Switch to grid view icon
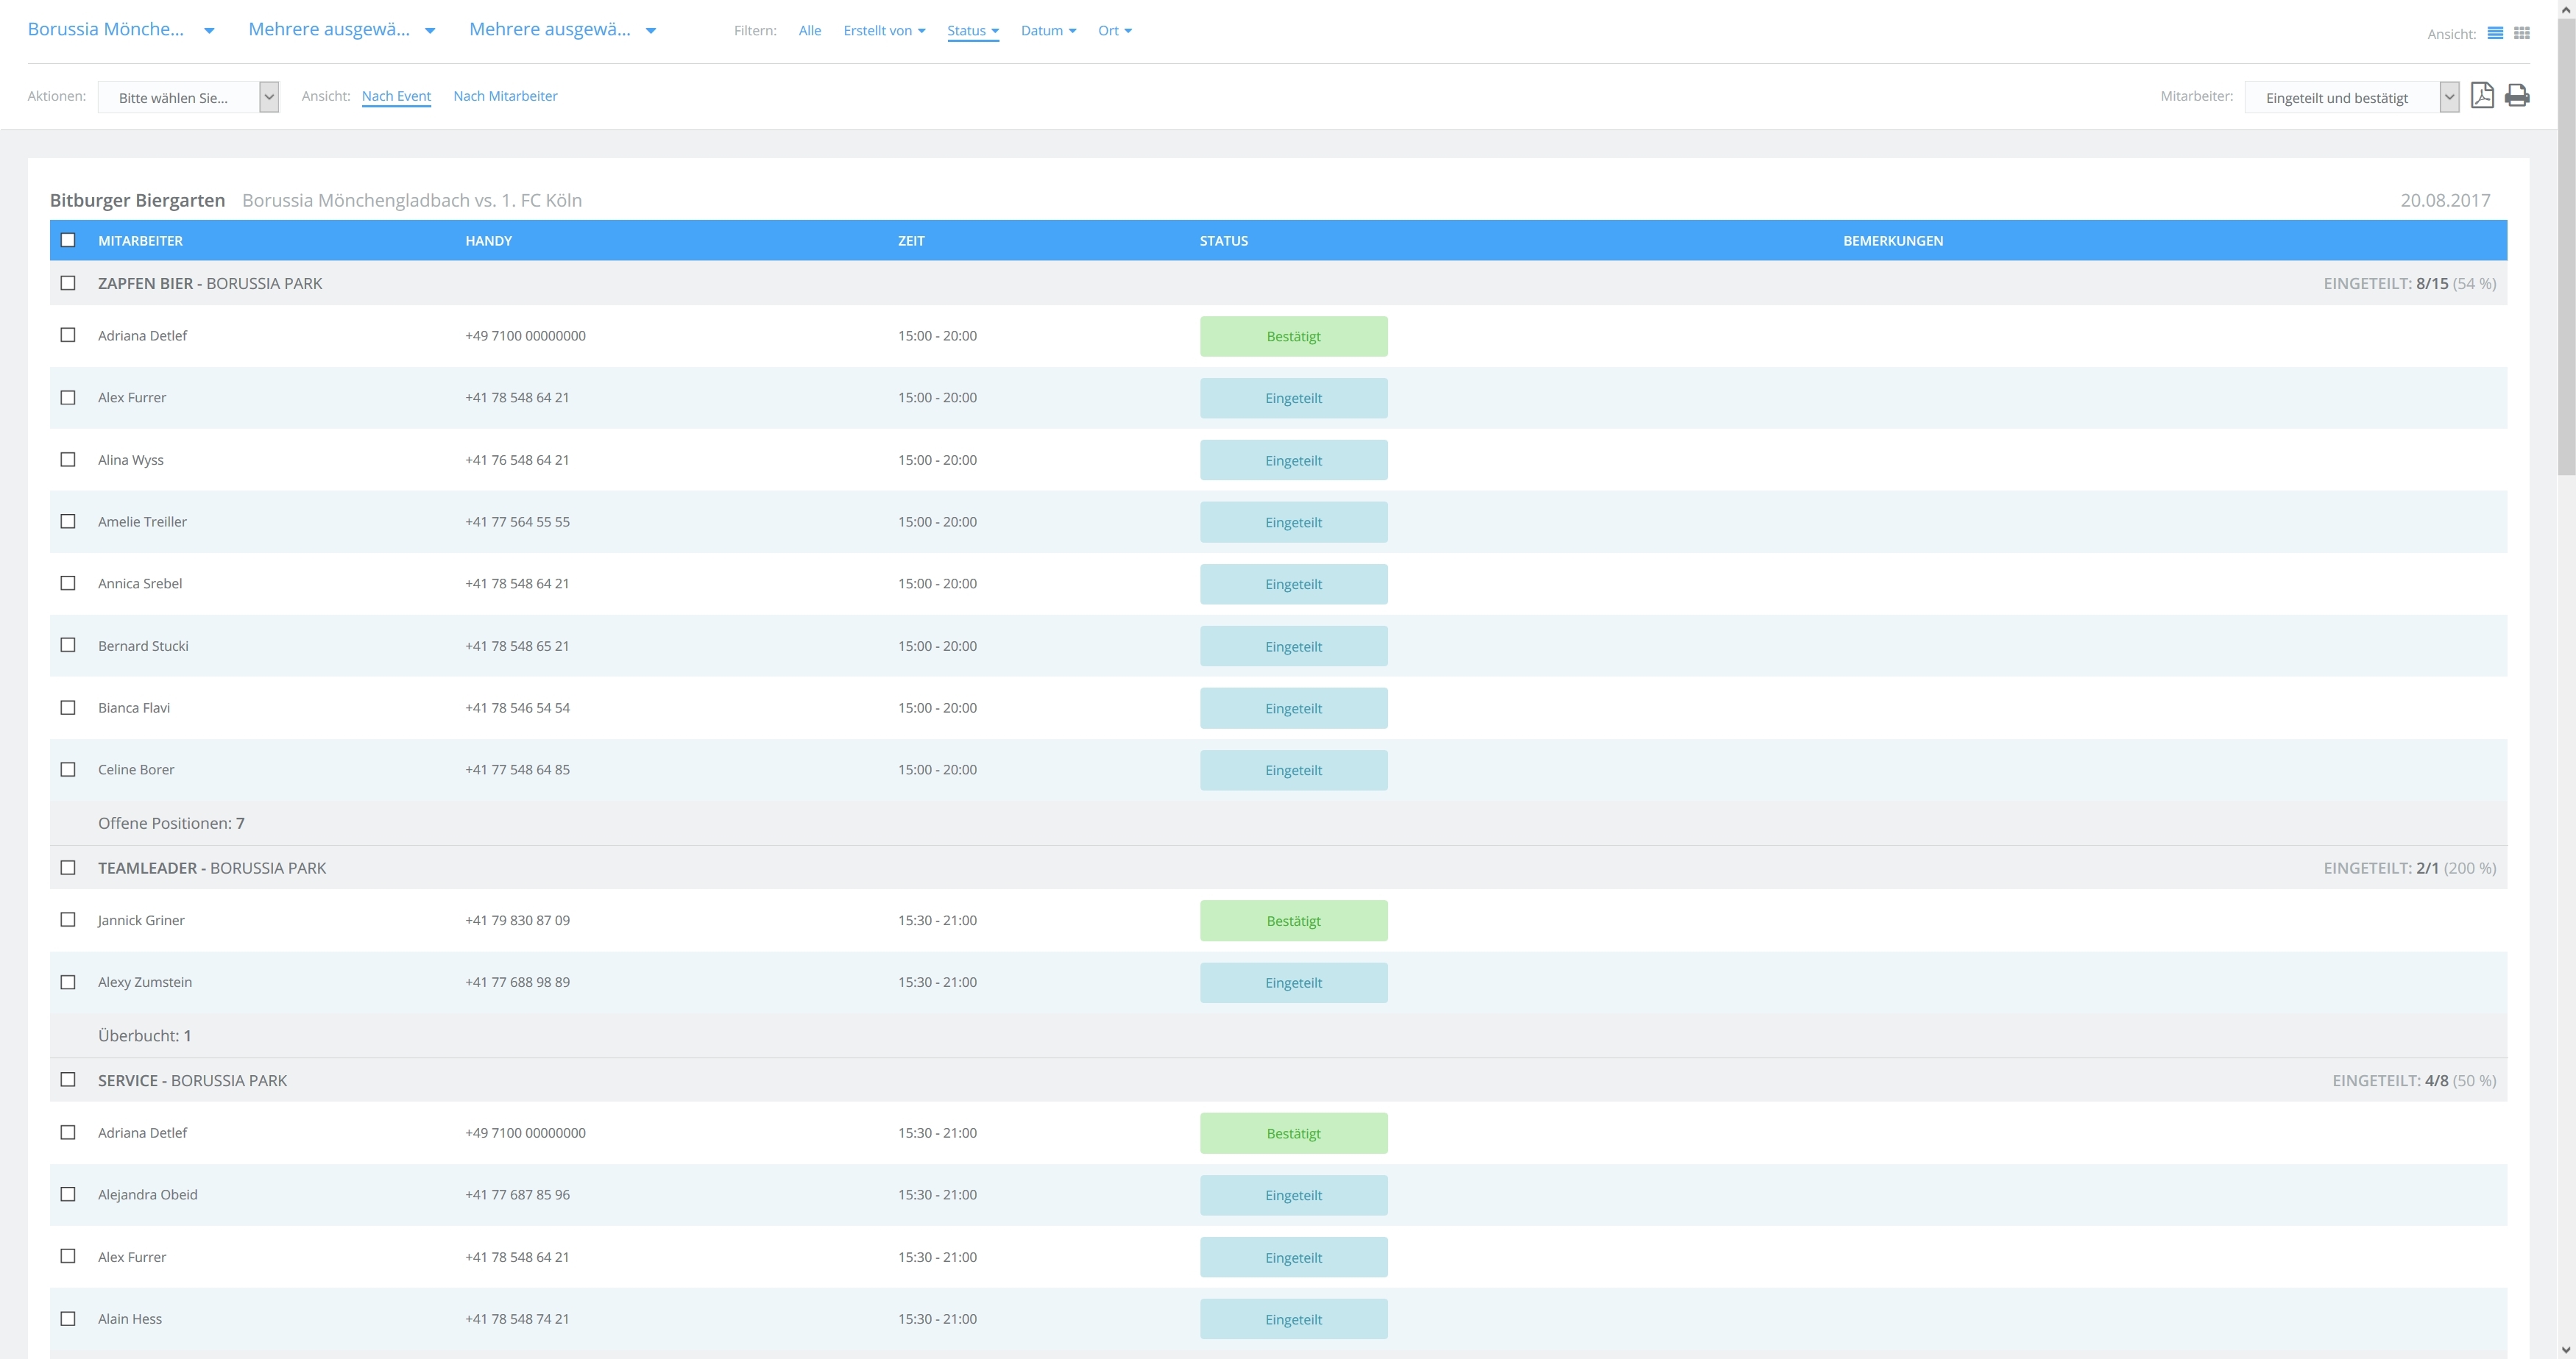The height and width of the screenshot is (1359, 2576). (x=2522, y=33)
